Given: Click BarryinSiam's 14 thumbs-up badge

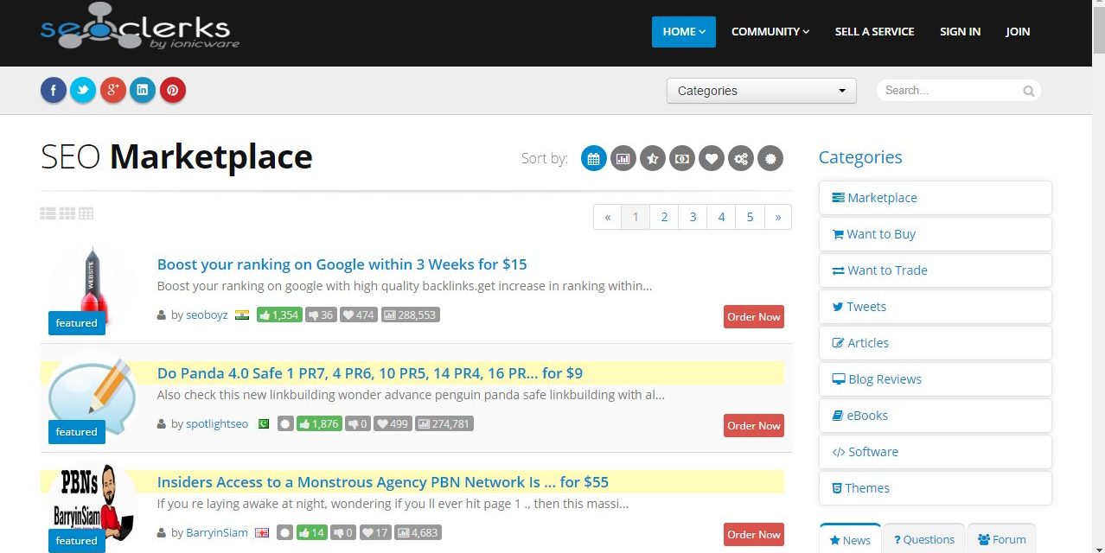Looking at the screenshot, I should [x=313, y=533].
